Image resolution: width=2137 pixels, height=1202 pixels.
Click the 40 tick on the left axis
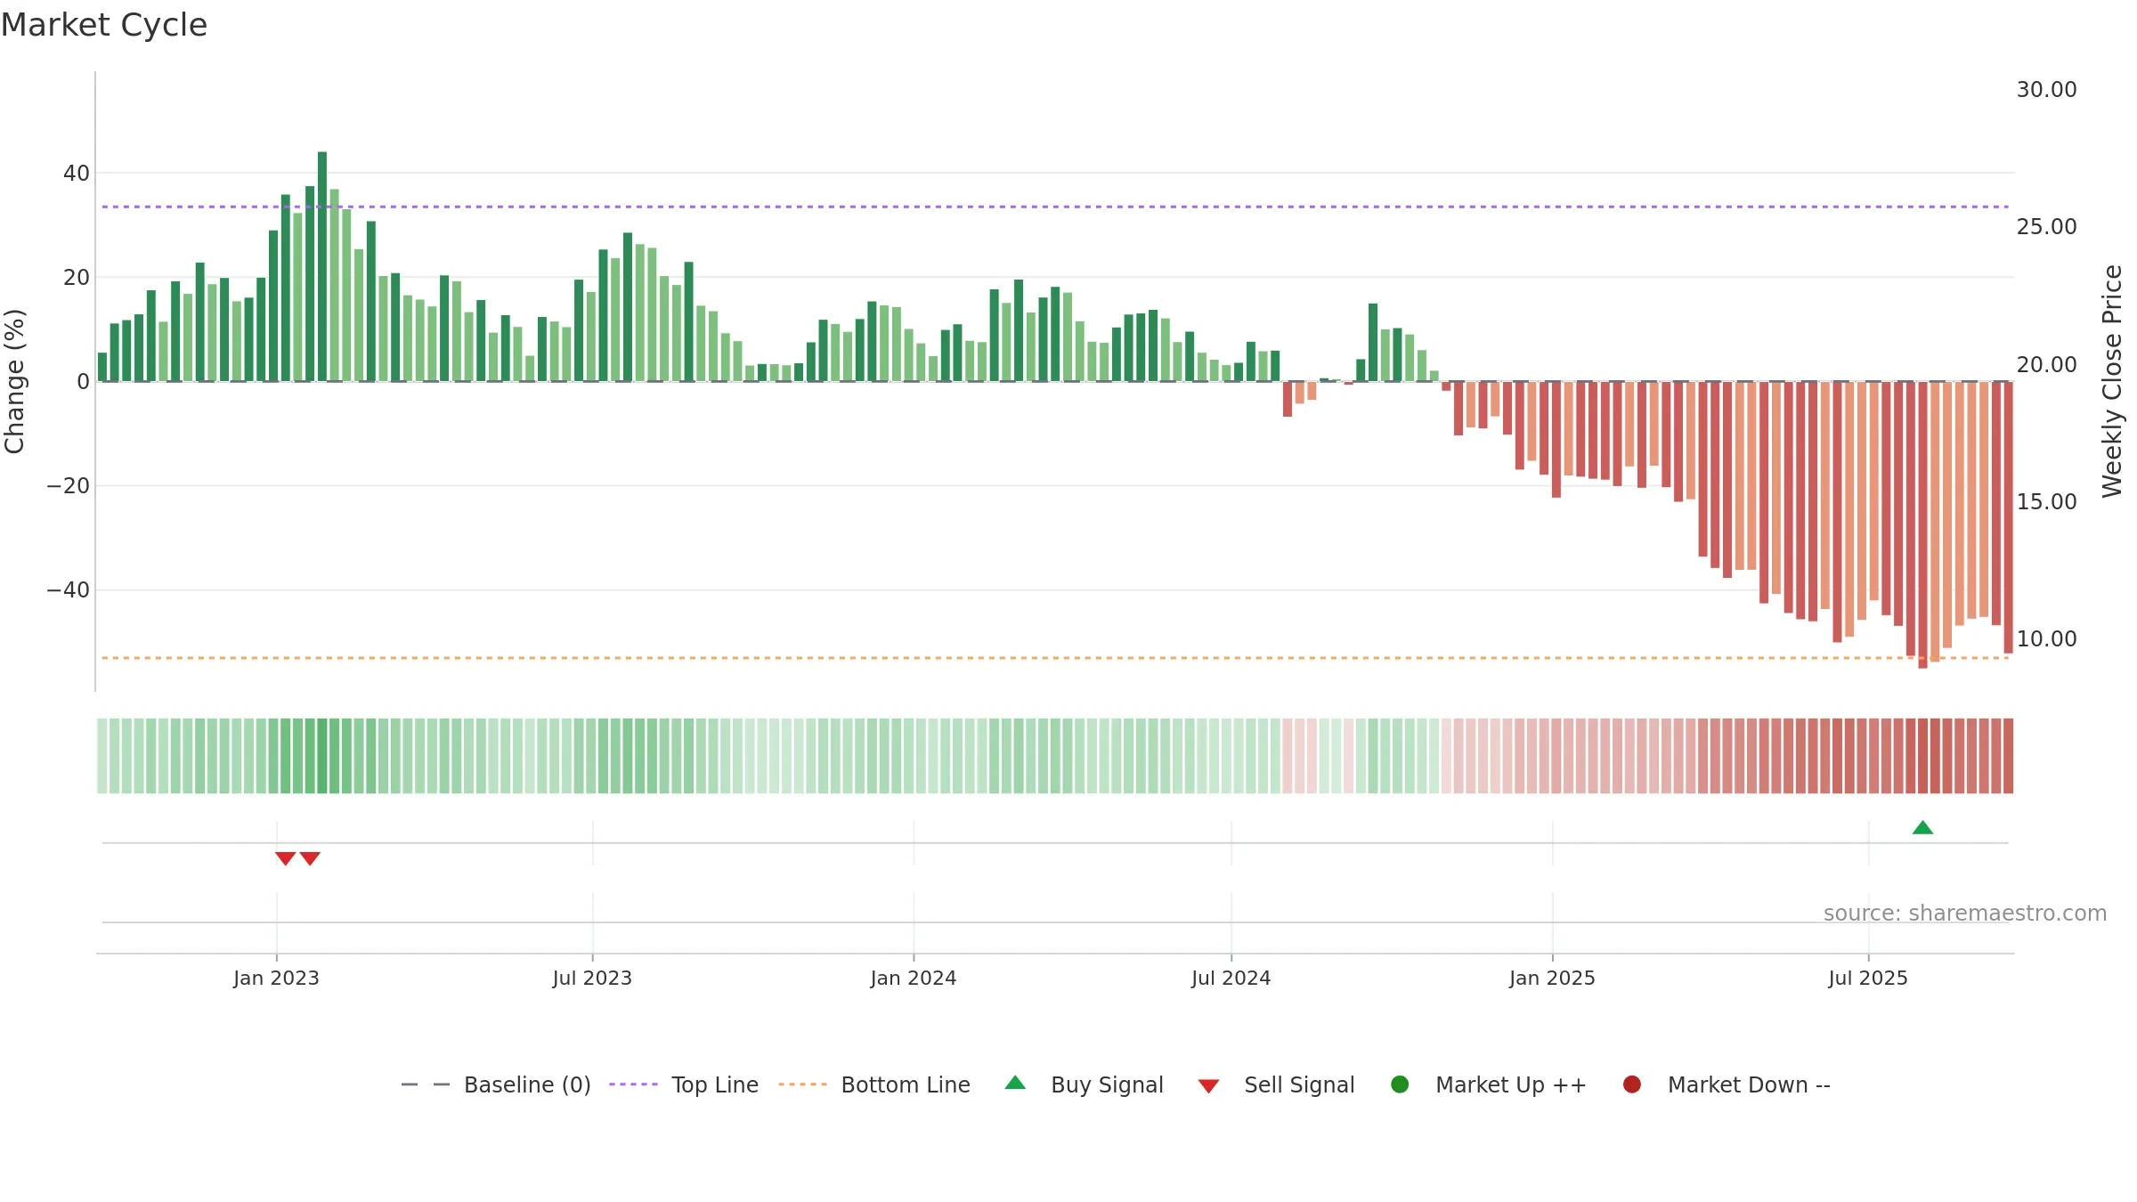[x=77, y=174]
